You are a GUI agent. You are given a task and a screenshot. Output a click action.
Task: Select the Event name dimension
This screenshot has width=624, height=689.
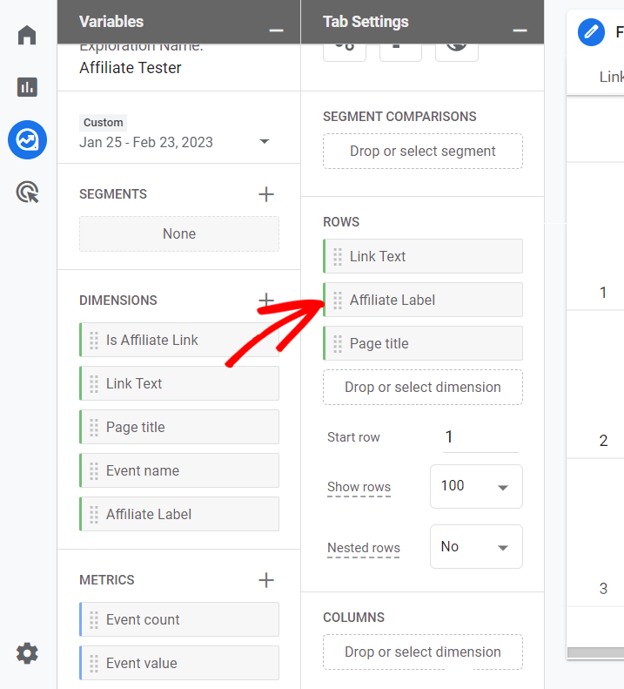tap(179, 470)
